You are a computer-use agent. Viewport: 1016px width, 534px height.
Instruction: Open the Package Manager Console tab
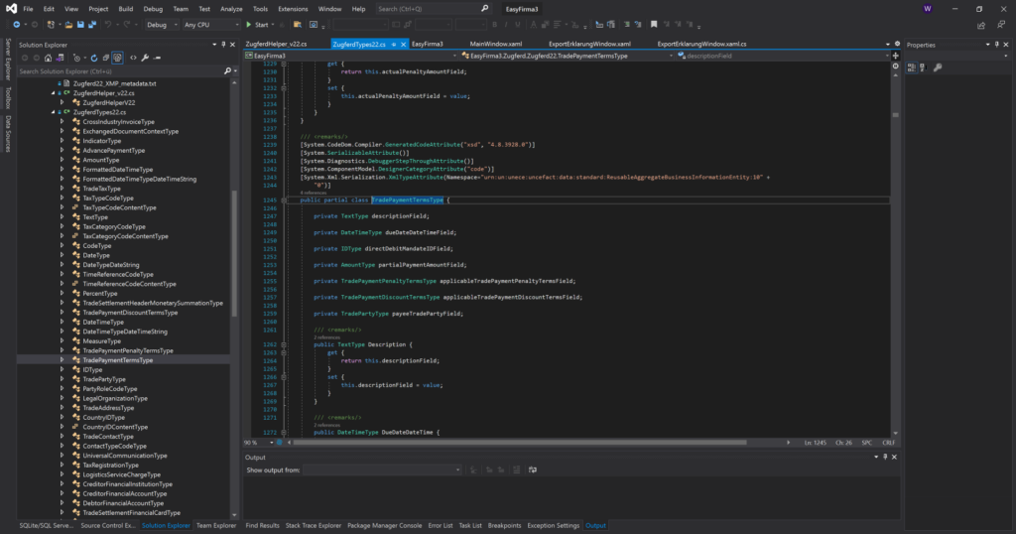pos(384,526)
